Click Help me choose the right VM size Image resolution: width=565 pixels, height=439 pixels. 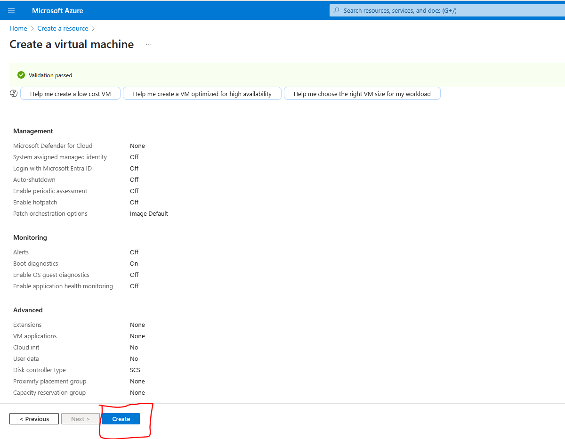tap(362, 94)
